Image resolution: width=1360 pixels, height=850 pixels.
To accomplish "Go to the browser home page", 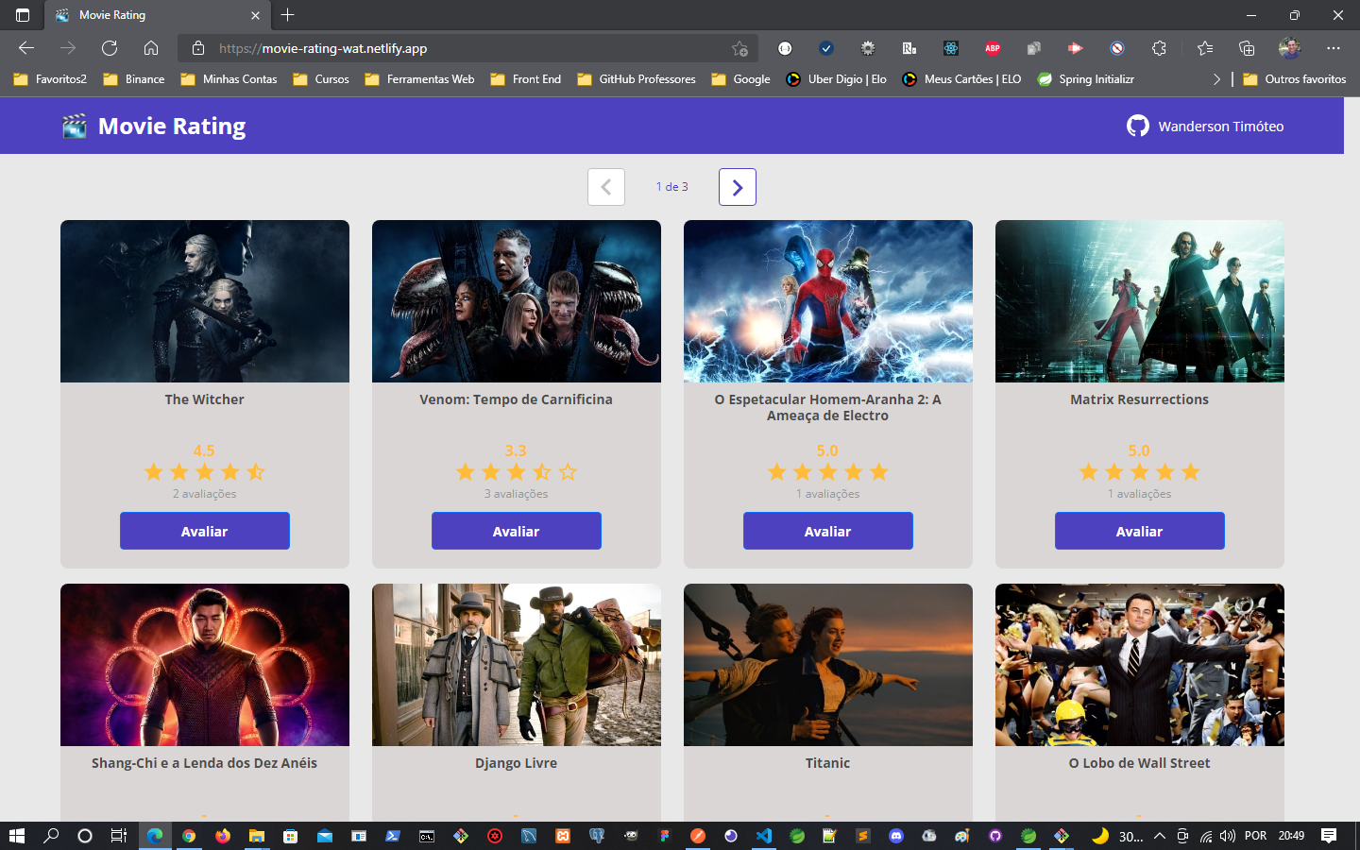I will tap(151, 48).
